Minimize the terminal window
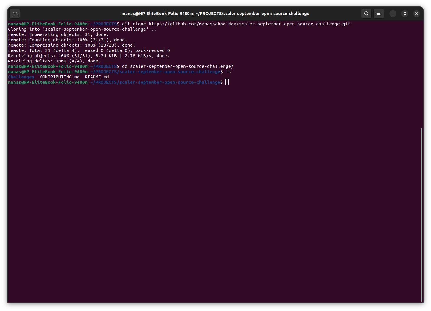 393,14
